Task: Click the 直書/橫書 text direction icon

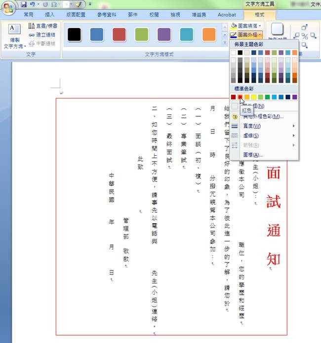Action: 31,26
